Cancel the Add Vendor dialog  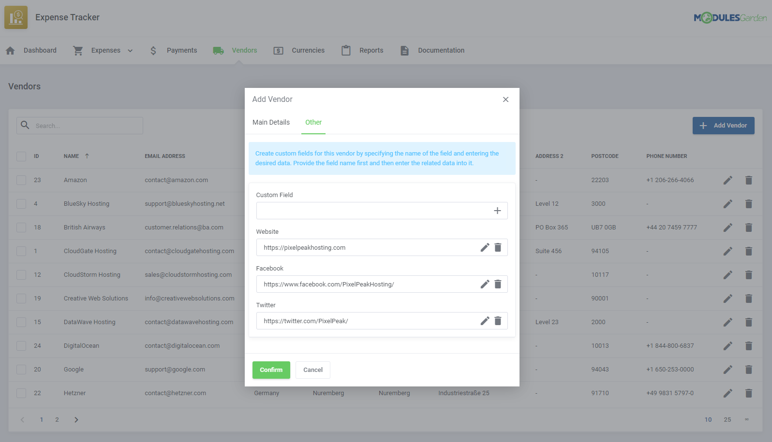[313, 370]
